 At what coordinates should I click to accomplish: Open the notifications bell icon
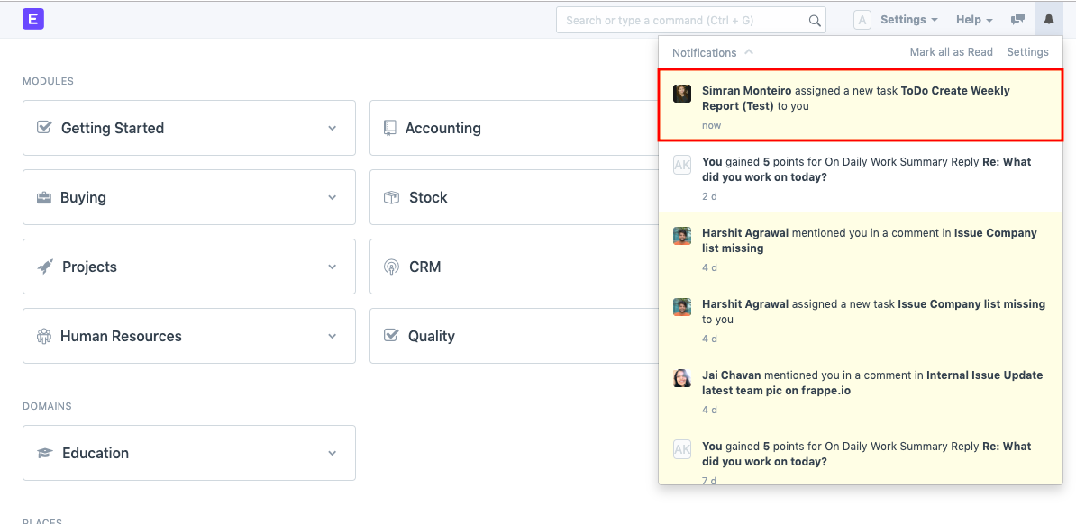coord(1047,19)
